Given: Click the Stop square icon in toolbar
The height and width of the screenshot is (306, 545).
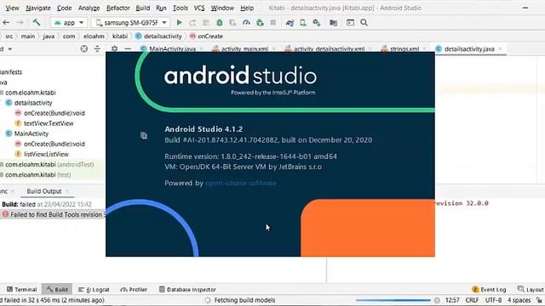Looking at the screenshot, I should click(273, 23).
